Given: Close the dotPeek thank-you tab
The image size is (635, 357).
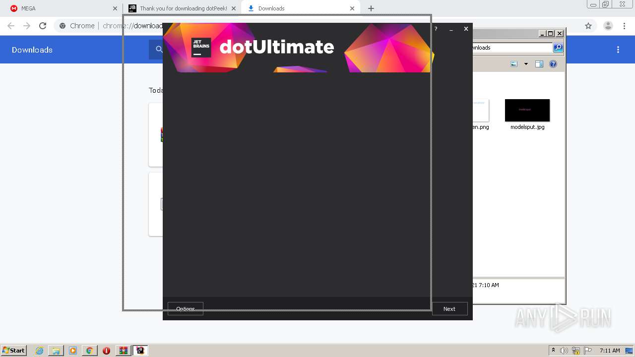Looking at the screenshot, I should pos(234,8).
